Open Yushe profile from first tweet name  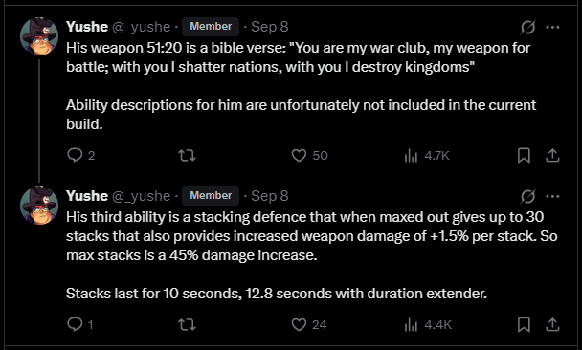pyautogui.click(x=87, y=27)
